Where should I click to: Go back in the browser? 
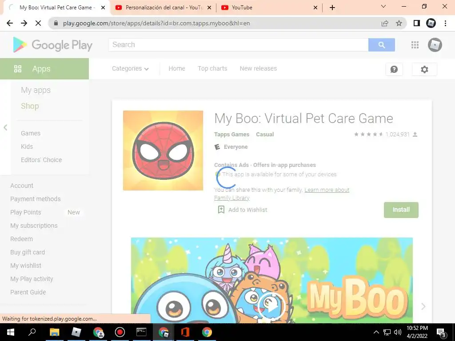pos(10,23)
